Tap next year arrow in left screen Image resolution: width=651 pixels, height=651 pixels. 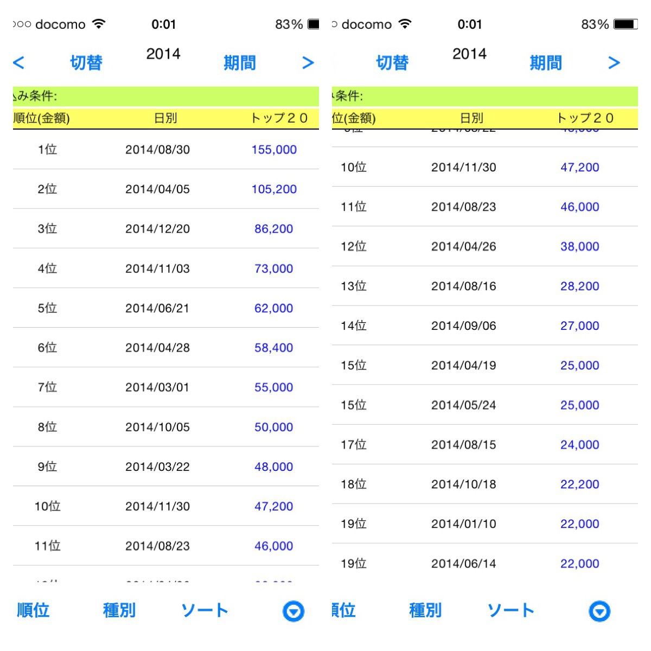click(x=308, y=63)
